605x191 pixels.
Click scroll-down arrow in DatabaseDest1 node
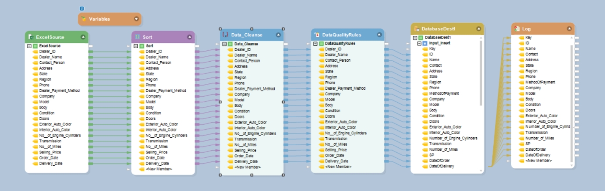481,171
